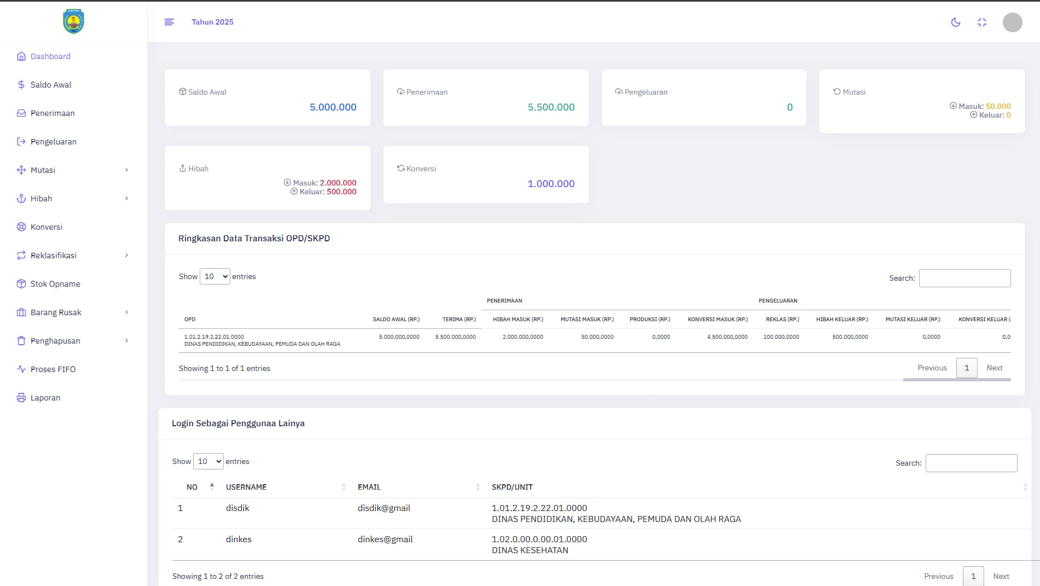Collapse the sidebar with the hamburger icon

point(169,22)
